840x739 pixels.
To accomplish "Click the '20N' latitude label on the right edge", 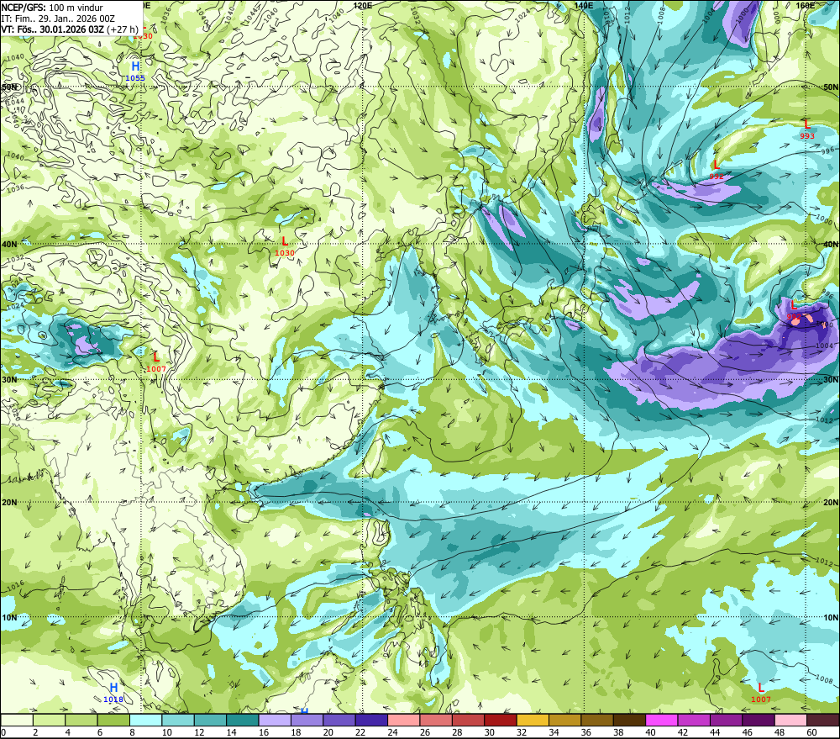I will click(x=831, y=503).
